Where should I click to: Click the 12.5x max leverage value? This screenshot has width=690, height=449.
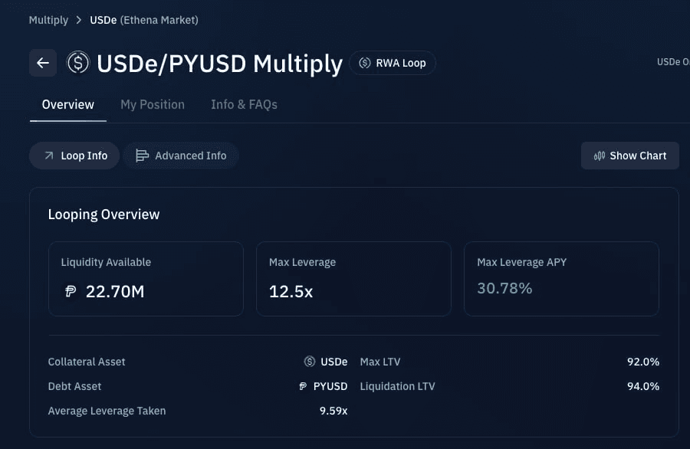click(x=291, y=291)
